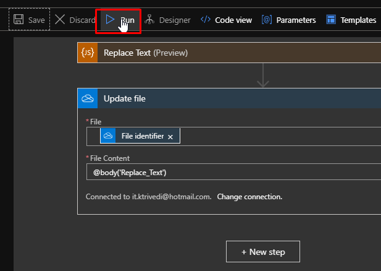Open Parameters from the toolbar
Image resolution: width=381 pixels, height=271 pixels.
pyautogui.click(x=288, y=20)
